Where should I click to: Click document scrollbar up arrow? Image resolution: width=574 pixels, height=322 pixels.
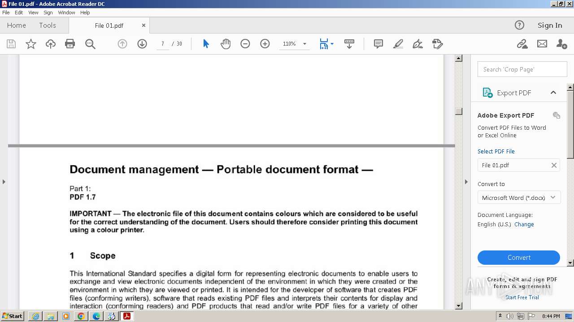pos(459,58)
